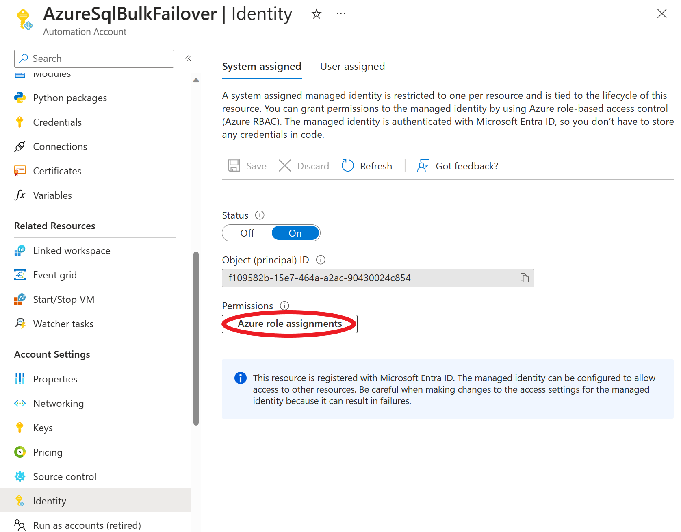Show Object (principal) ID info icon
681x532 pixels.
[x=321, y=260]
